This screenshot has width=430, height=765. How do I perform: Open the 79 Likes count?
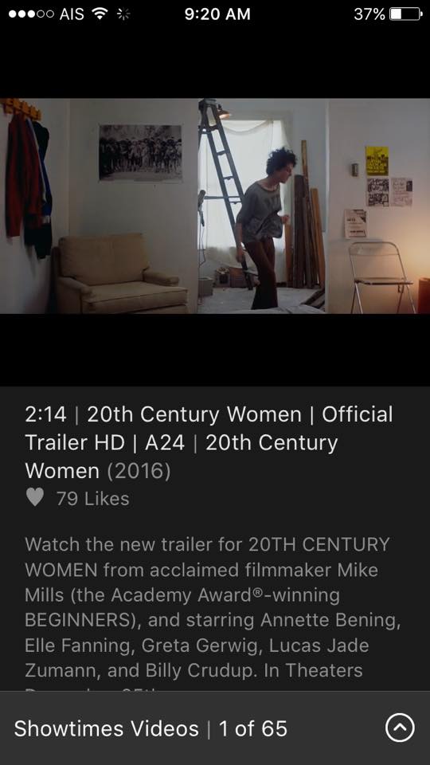[x=92, y=499]
